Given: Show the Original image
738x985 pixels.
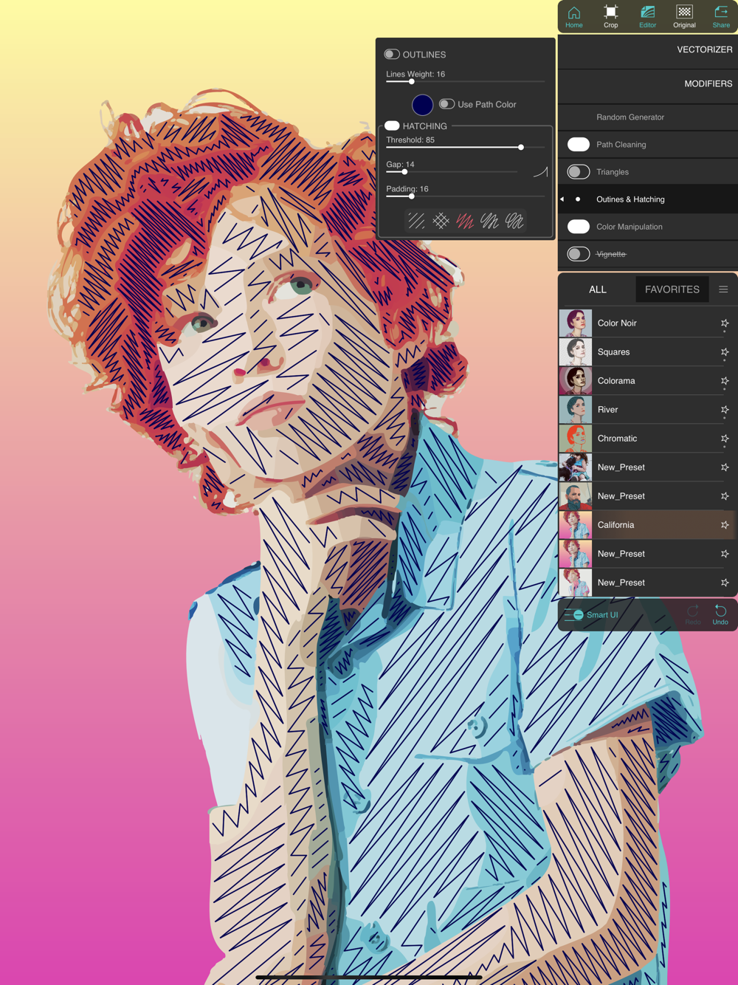Looking at the screenshot, I should click(684, 16).
